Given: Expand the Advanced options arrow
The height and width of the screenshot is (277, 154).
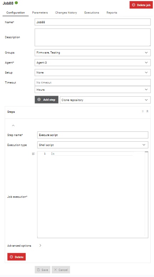Looking at the screenshot, I should 40,245.
